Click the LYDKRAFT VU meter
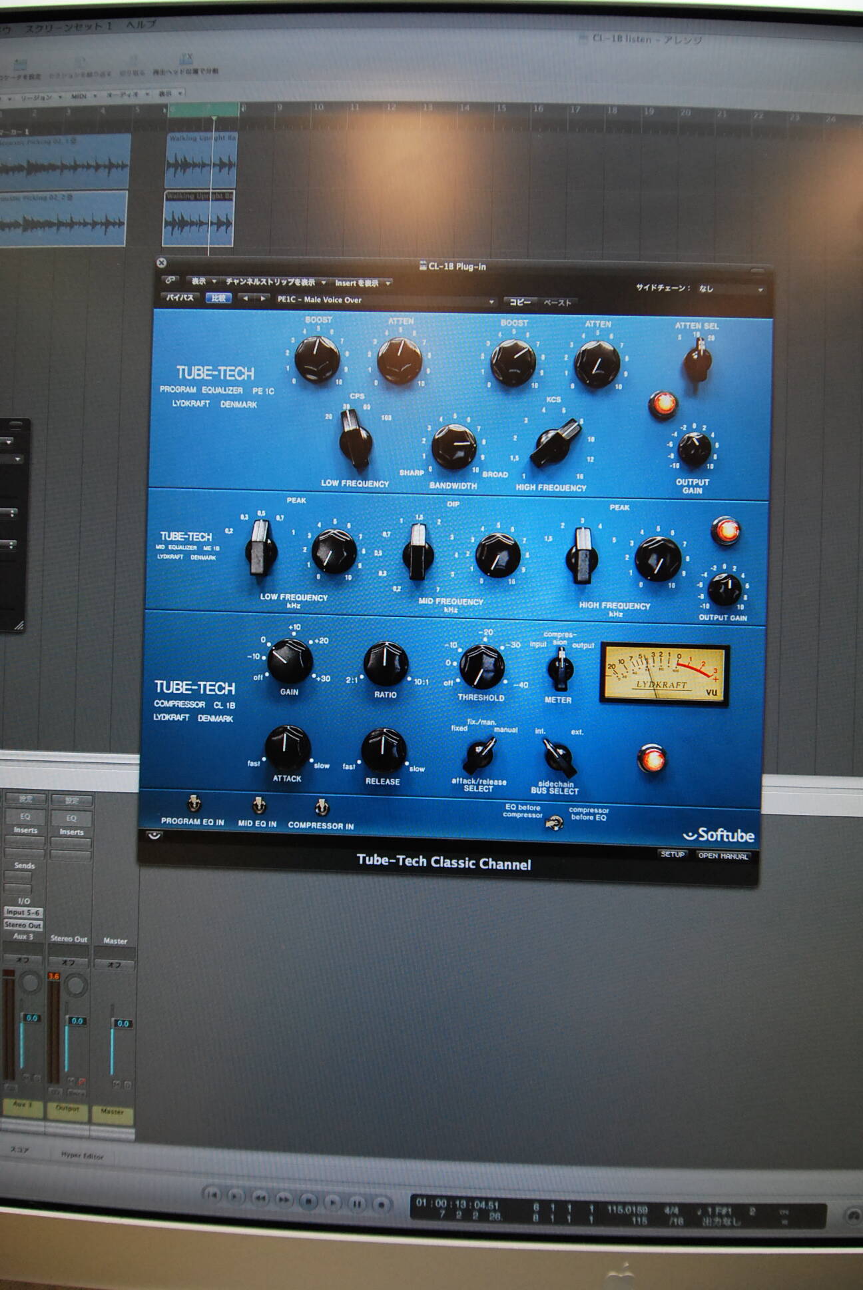The width and height of the screenshot is (863, 1290). (664, 674)
